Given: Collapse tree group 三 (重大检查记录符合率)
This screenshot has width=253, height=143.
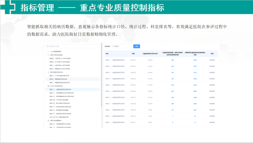Looking at the screenshot, I should pyautogui.click(x=46, y=72).
